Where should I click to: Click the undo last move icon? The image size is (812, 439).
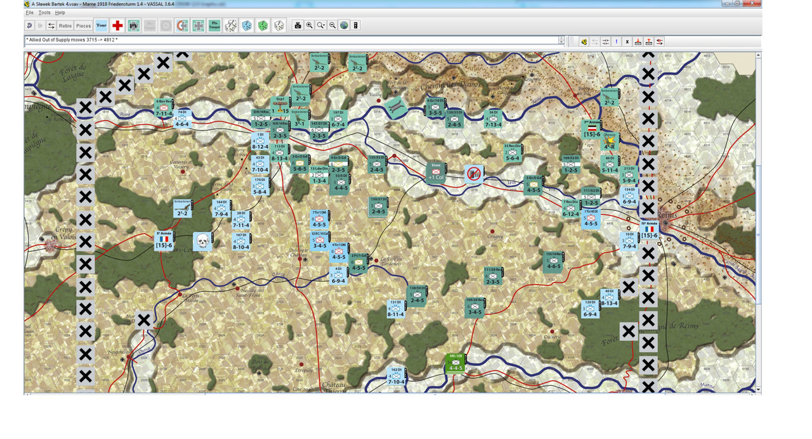[x=30, y=25]
